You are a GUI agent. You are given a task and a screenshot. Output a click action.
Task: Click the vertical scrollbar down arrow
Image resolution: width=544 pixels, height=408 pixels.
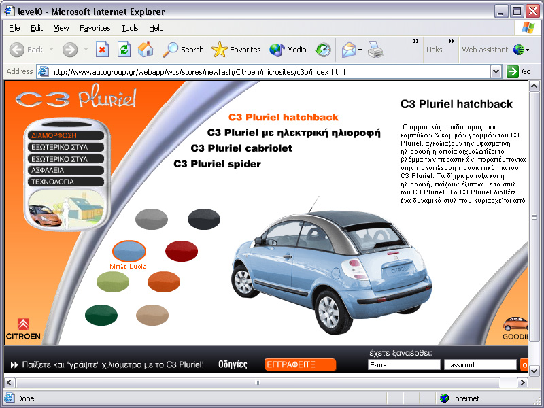534,371
